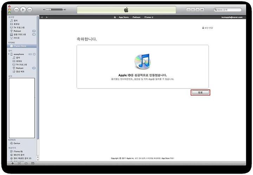The width and height of the screenshot is (253, 175).
Task: Open 라디오 (Radio) in sidebar
Action: coord(22,38)
